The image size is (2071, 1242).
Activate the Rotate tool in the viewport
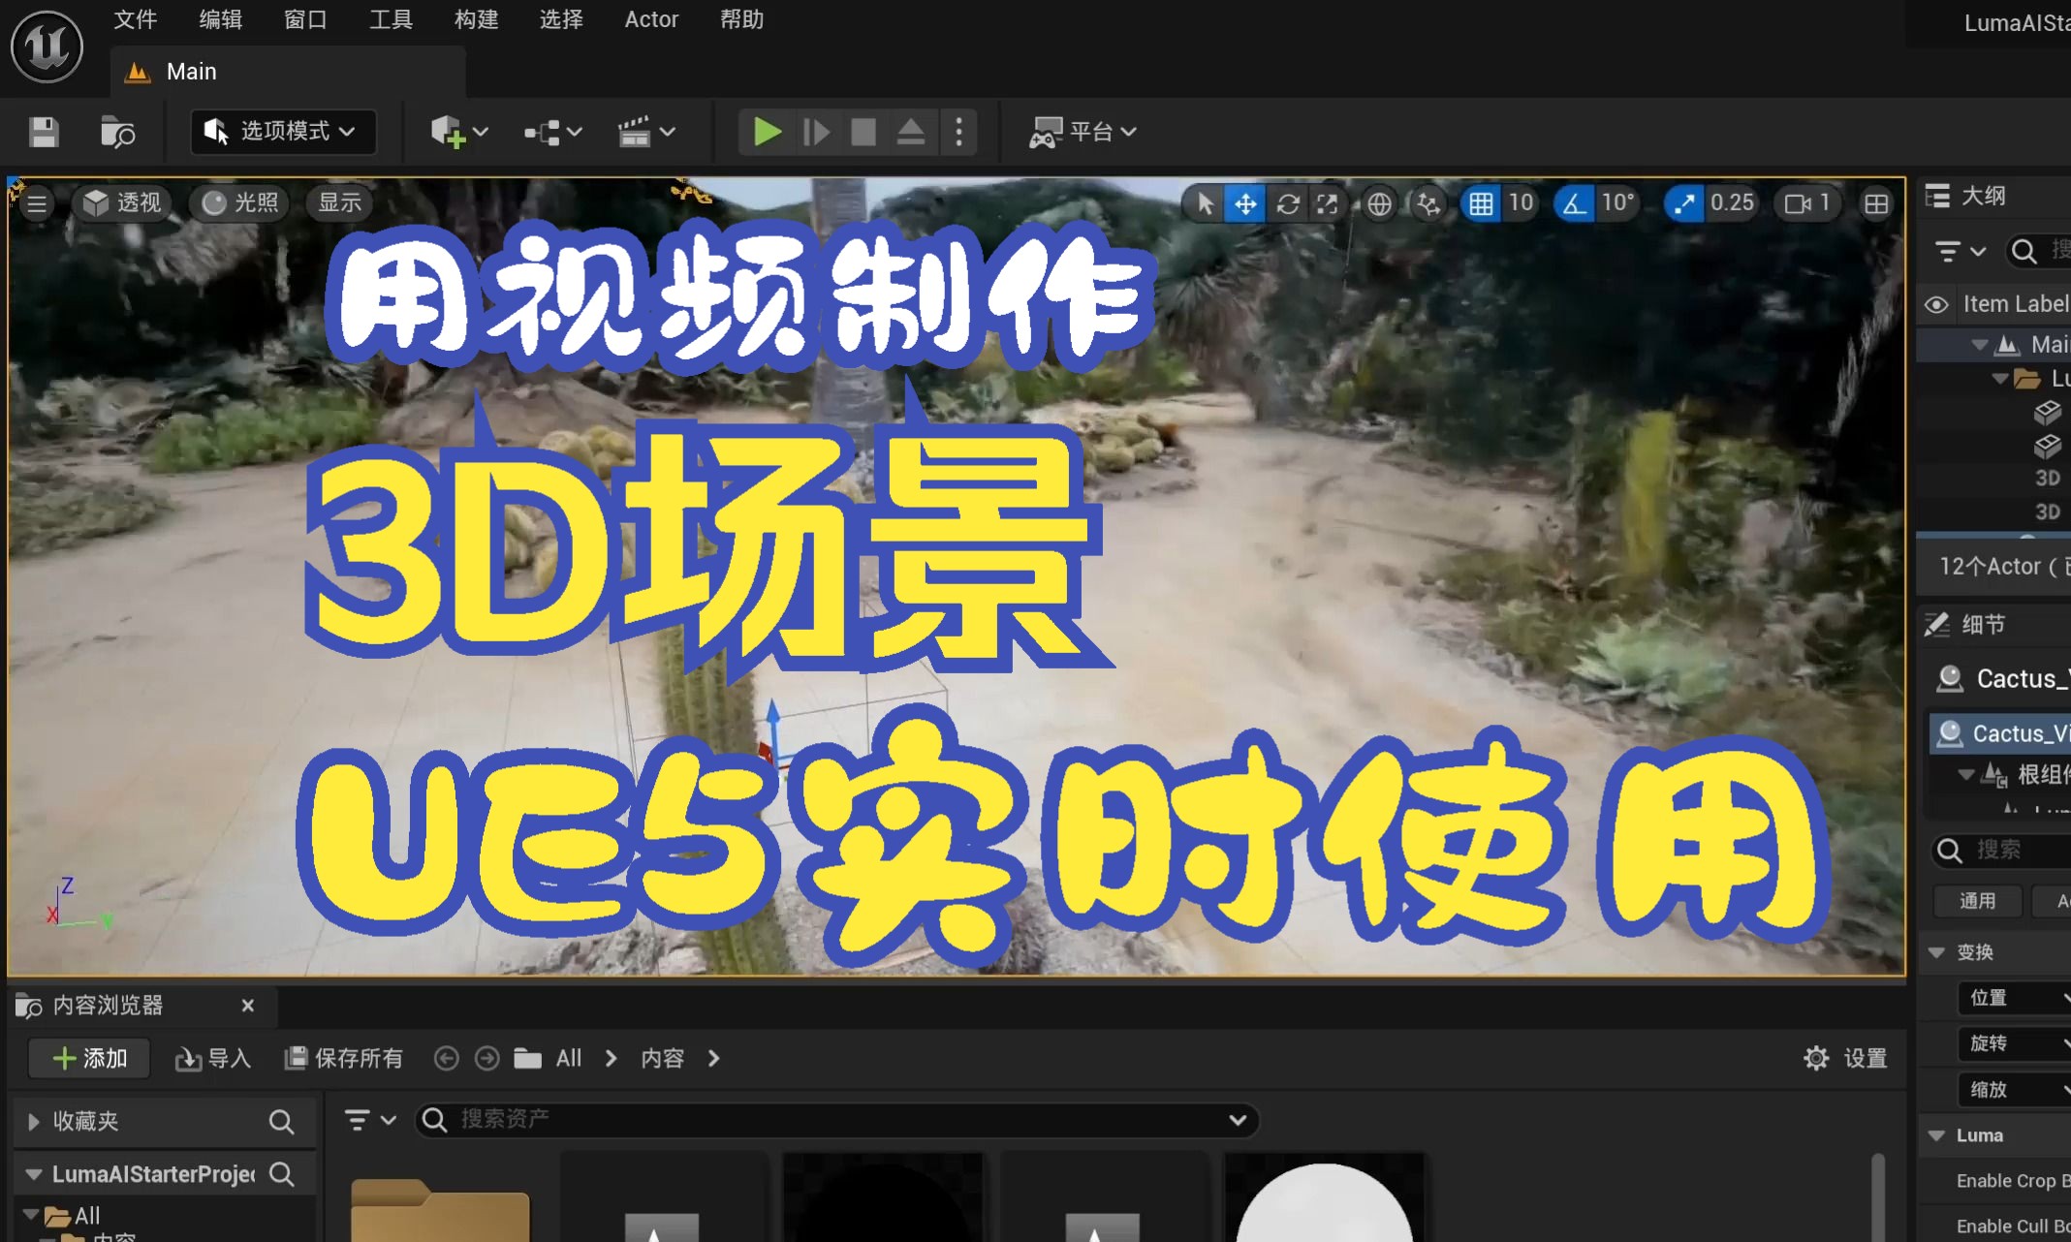pos(1288,203)
